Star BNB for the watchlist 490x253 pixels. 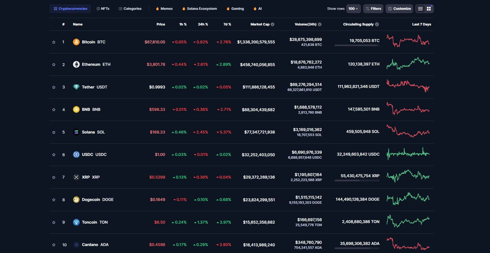click(54, 110)
